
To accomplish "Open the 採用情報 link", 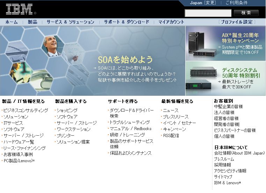I will pos(222,165).
